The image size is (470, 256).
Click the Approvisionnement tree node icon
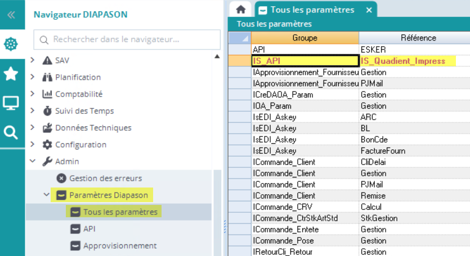point(75,245)
